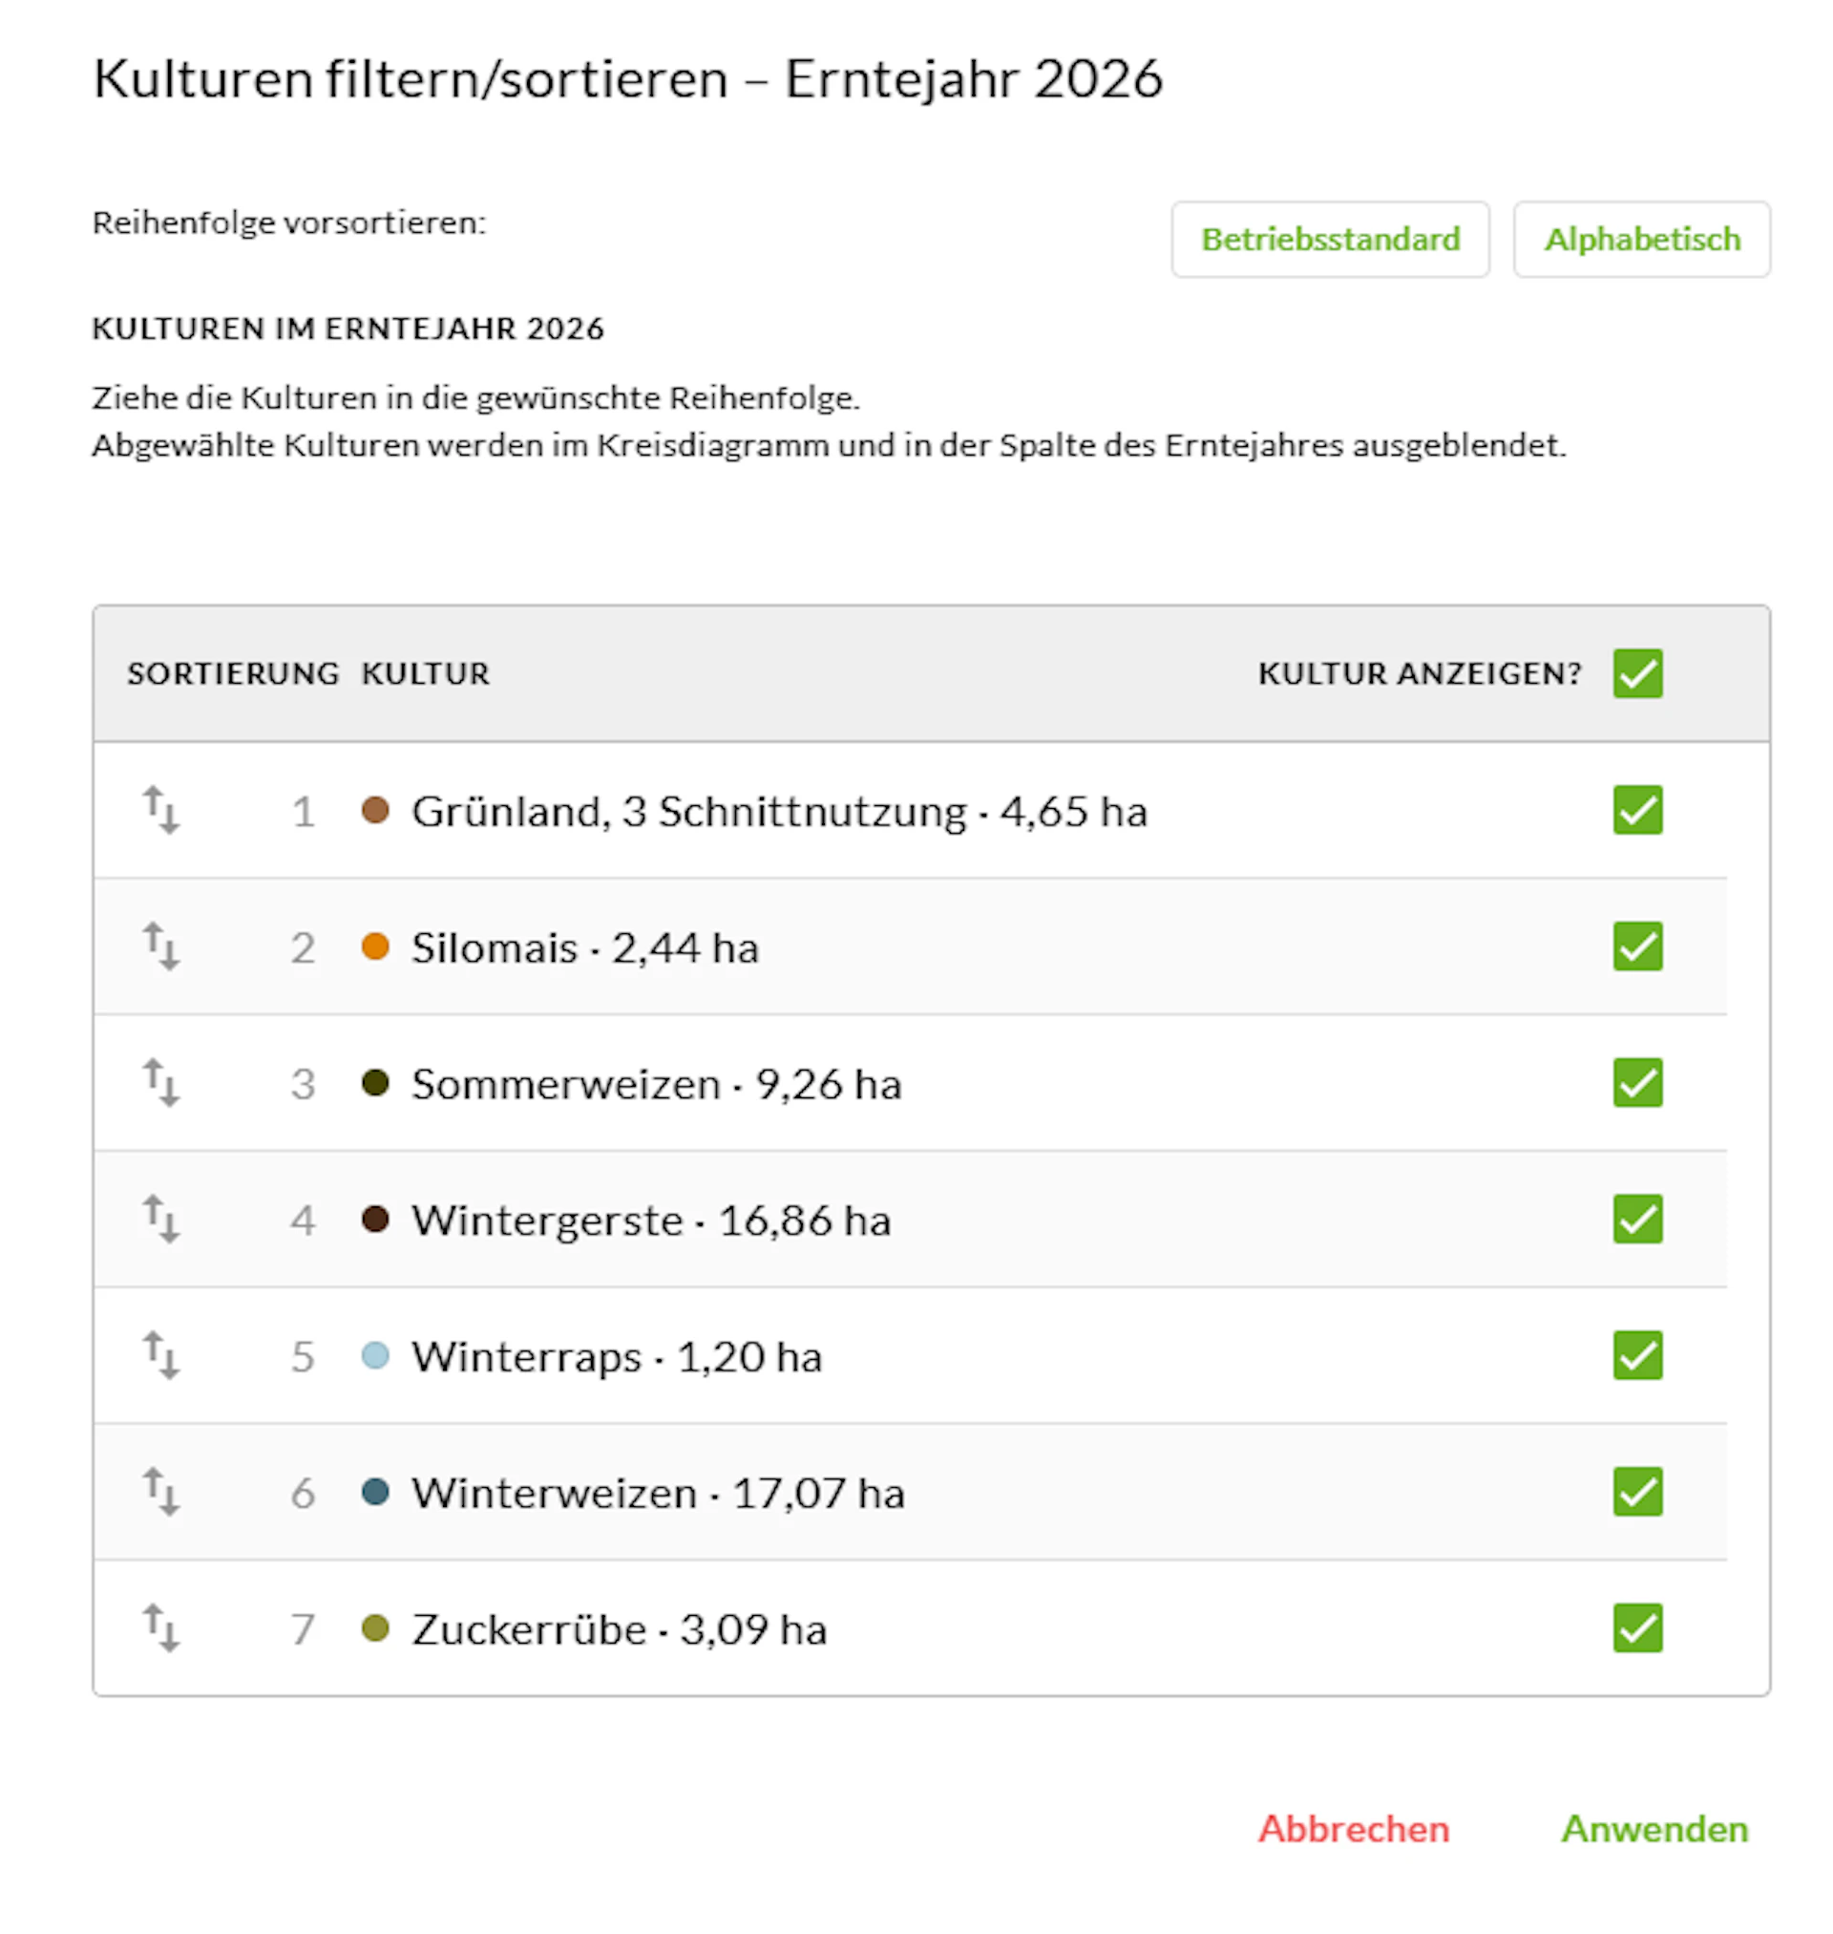Image resolution: width=1833 pixels, height=1934 pixels.
Task: Uncheck the Zuckerrübe display checkbox
Action: pyautogui.click(x=1637, y=1628)
